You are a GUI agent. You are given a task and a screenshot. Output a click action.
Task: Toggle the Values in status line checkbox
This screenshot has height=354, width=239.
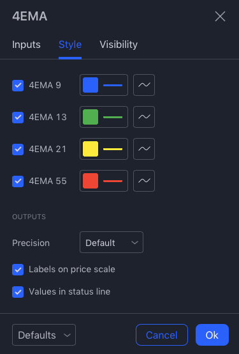18,292
